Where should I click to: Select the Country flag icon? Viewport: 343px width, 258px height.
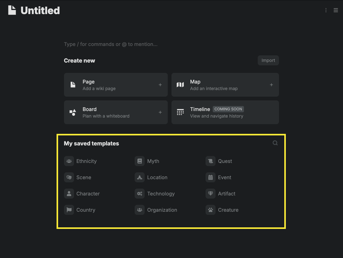pyautogui.click(x=69, y=210)
